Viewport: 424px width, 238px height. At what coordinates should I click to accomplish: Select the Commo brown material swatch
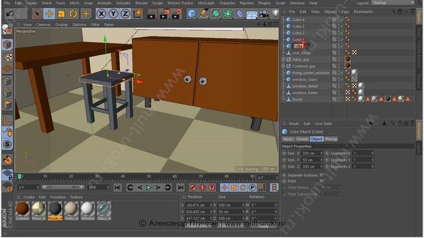click(23, 211)
